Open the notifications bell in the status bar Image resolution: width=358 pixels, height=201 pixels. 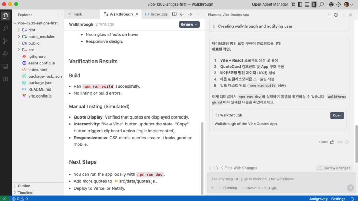pyautogui.click(x=352, y=199)
